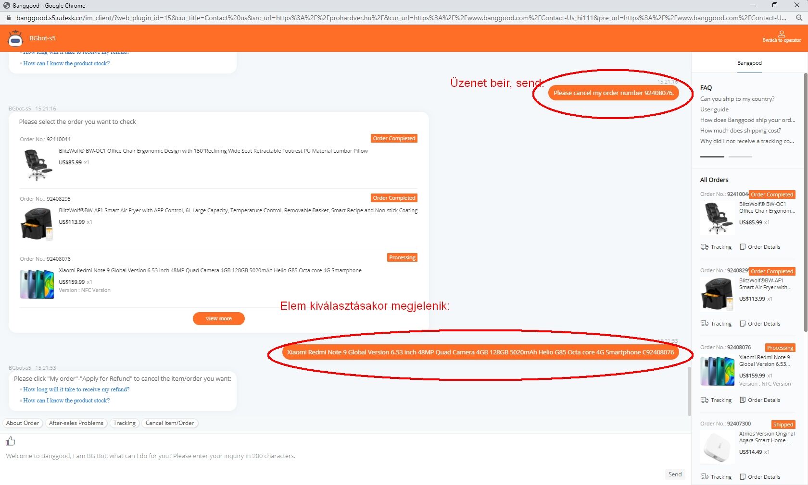Click the Aqara Smart Home product thumbnail
Image resolution: width=808 pixels, height=485 pixels.
click(717, 448)
